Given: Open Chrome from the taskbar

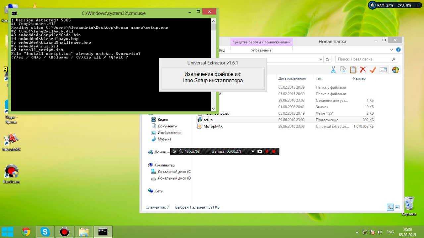Looking at the screenshot, I should point(26,232).
